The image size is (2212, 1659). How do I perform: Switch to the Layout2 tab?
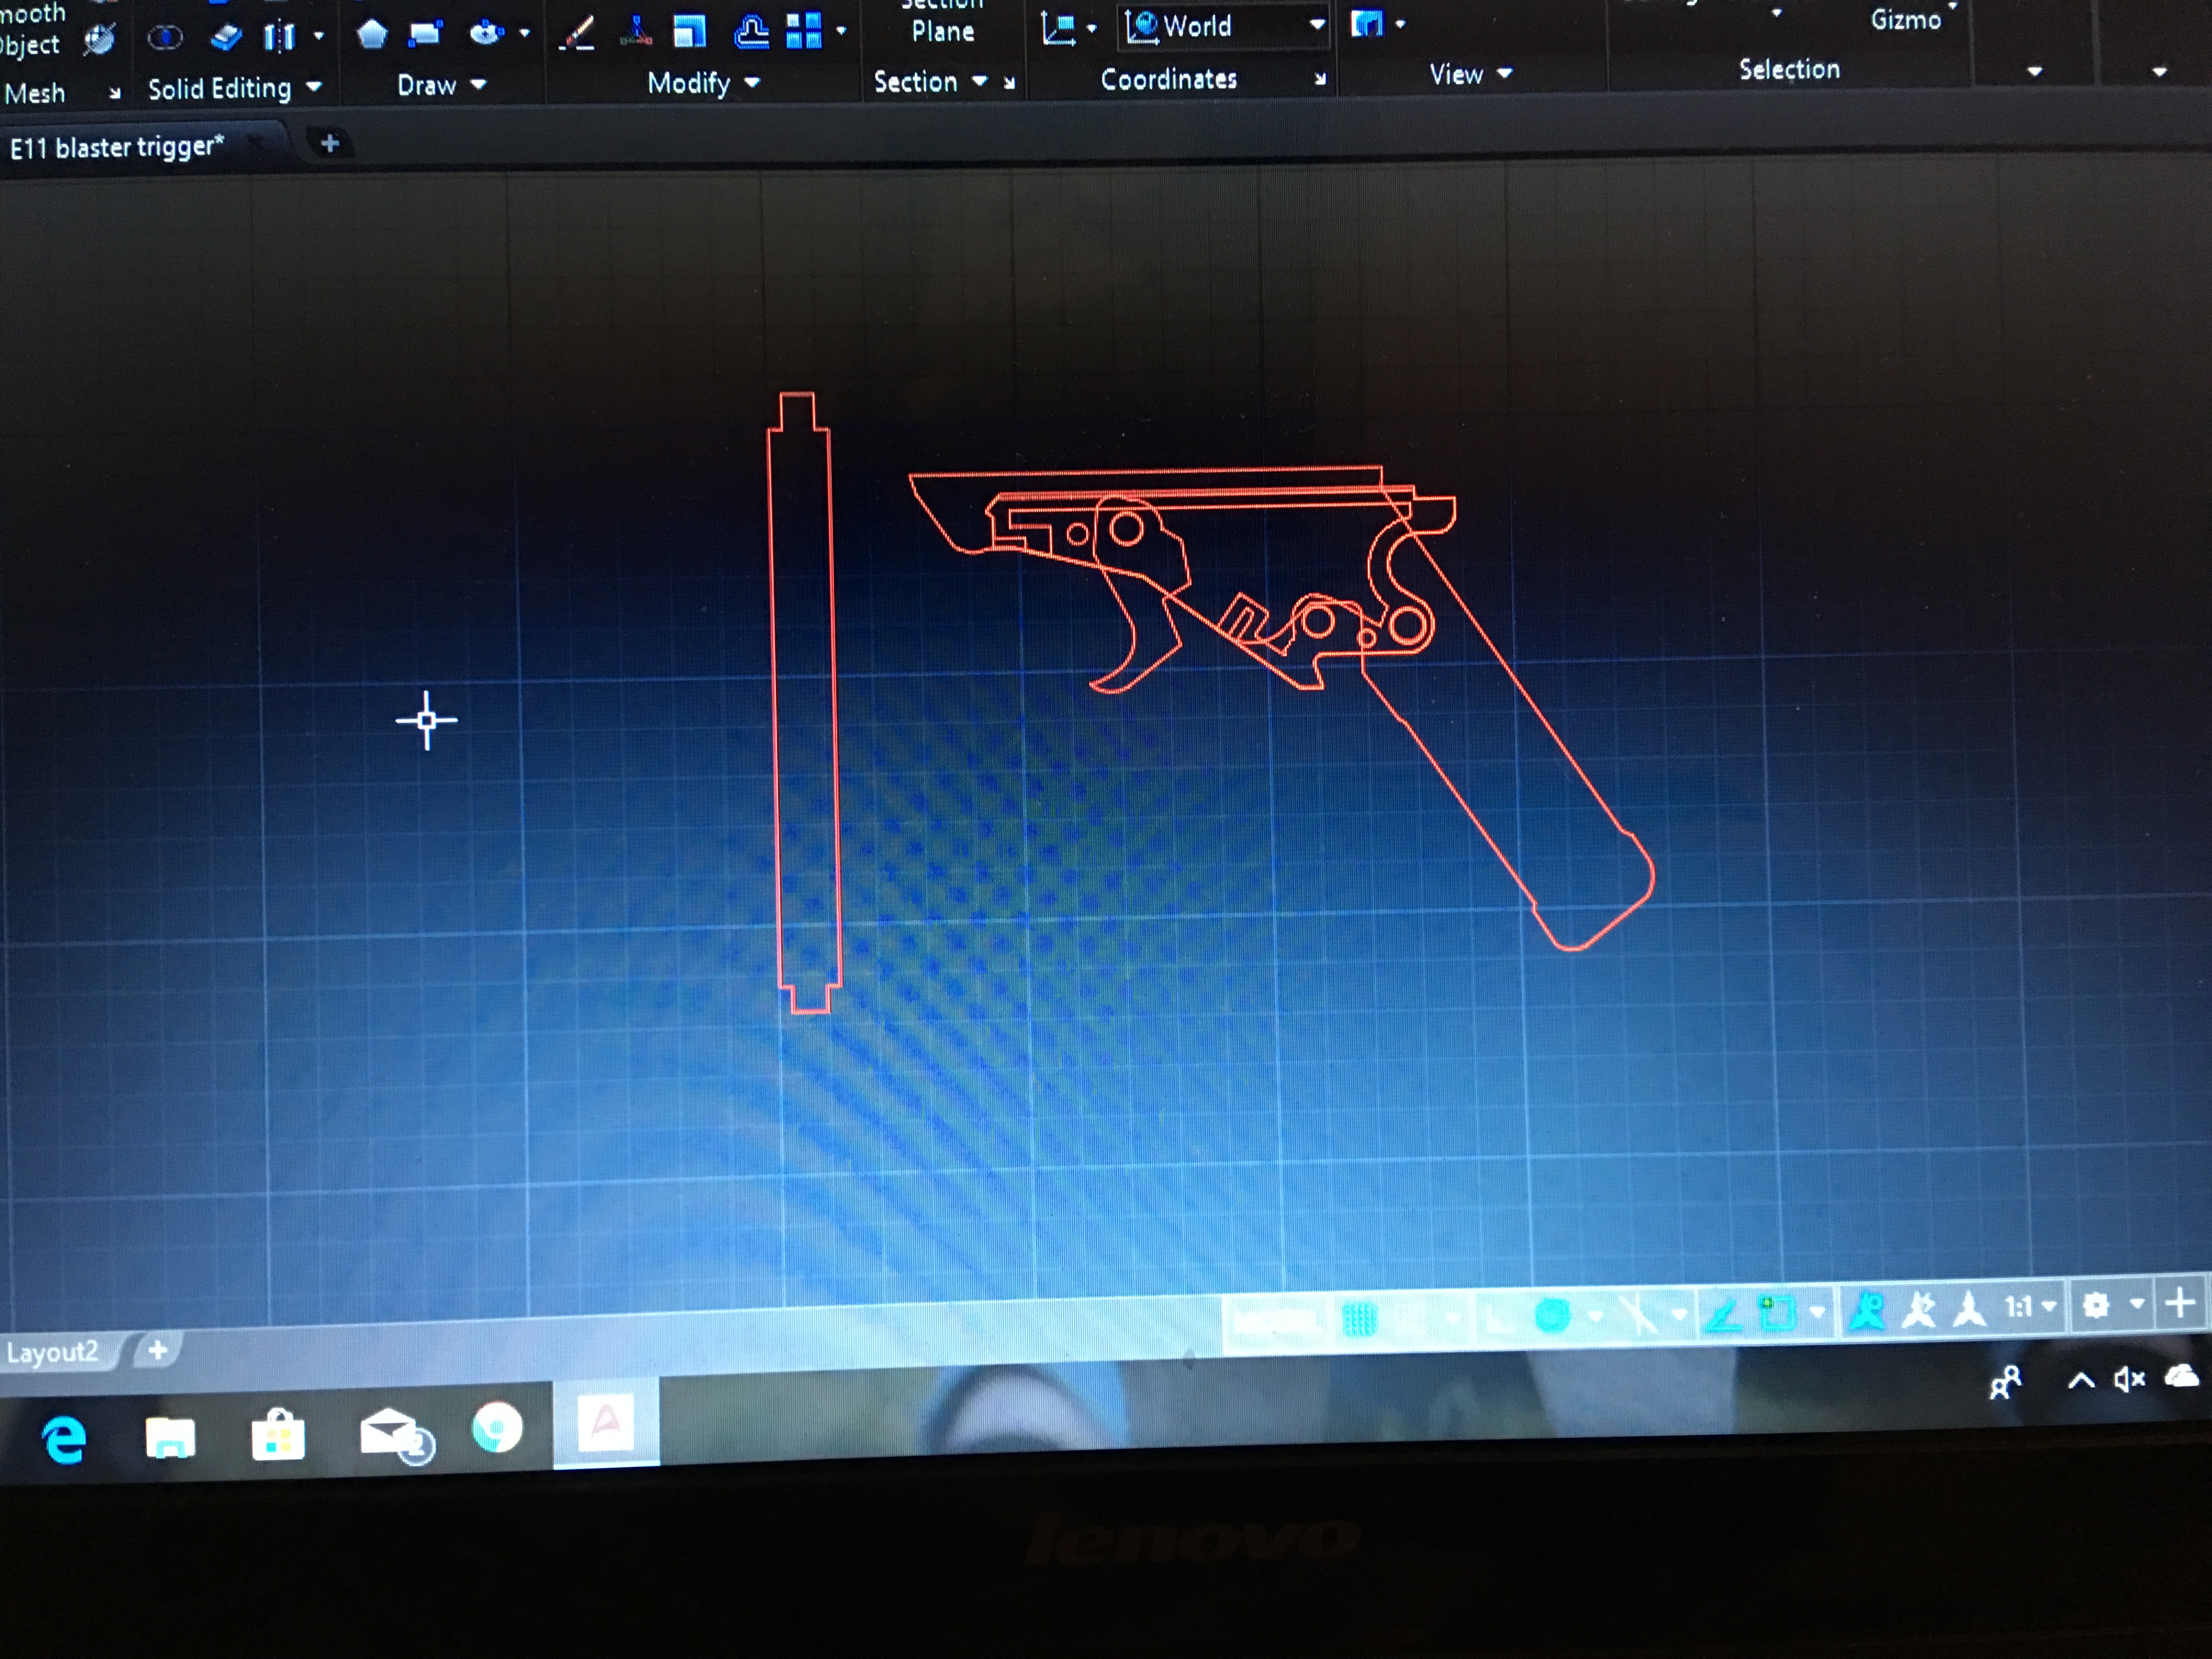pyautogui.click(x=52, y=1352)
